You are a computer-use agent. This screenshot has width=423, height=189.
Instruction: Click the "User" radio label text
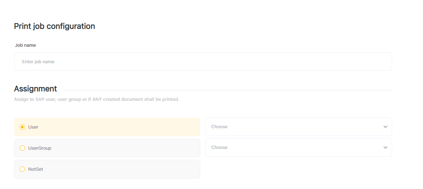point(33,127)
